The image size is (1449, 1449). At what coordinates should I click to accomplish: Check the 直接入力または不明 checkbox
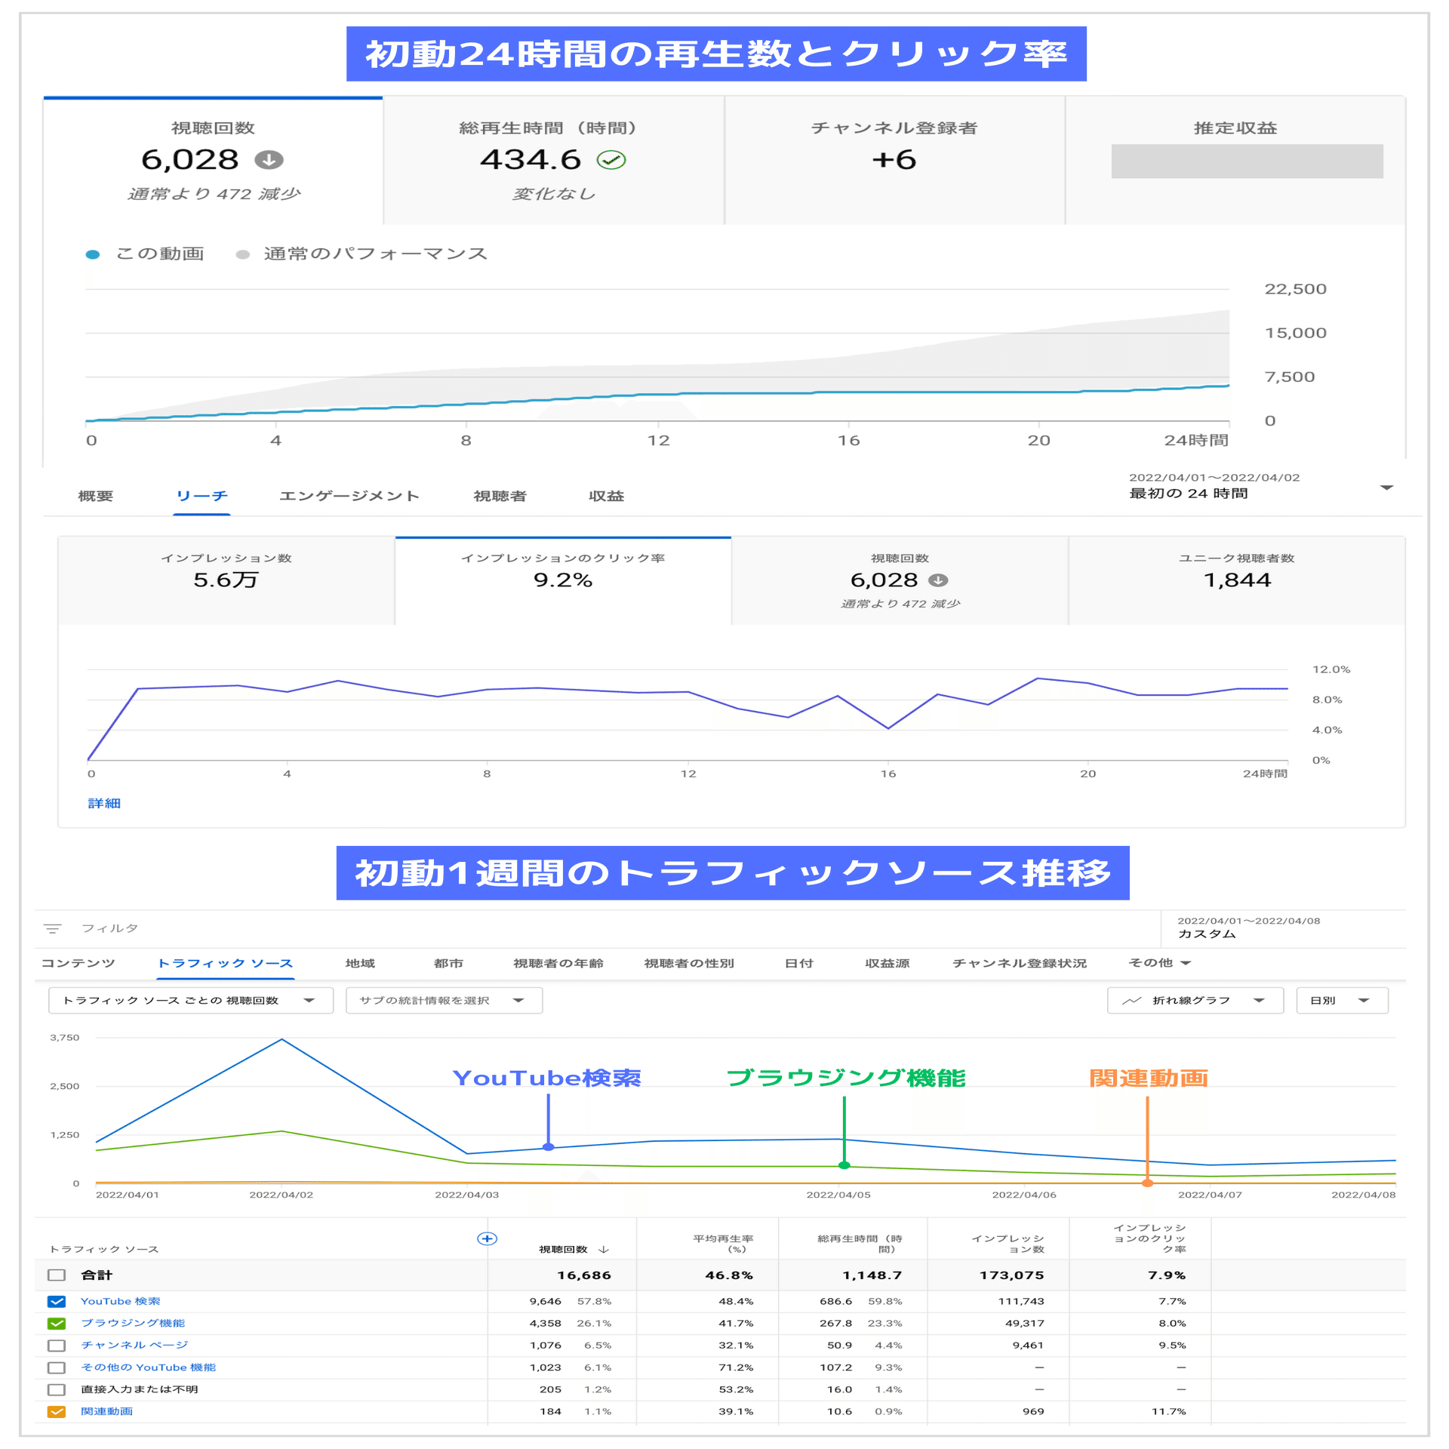pyautogui.click(x=57, y=1389)
